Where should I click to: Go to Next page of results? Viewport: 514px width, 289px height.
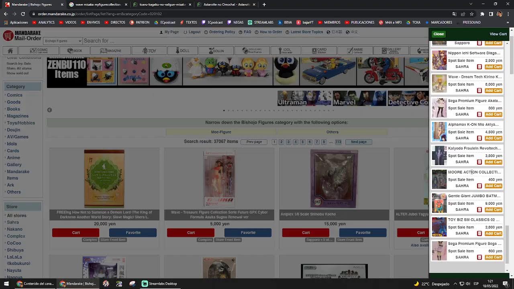359,142
